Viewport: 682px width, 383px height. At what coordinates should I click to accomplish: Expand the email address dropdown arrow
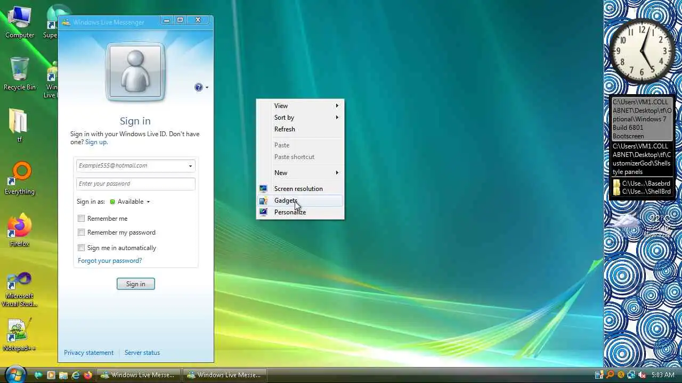190,166
